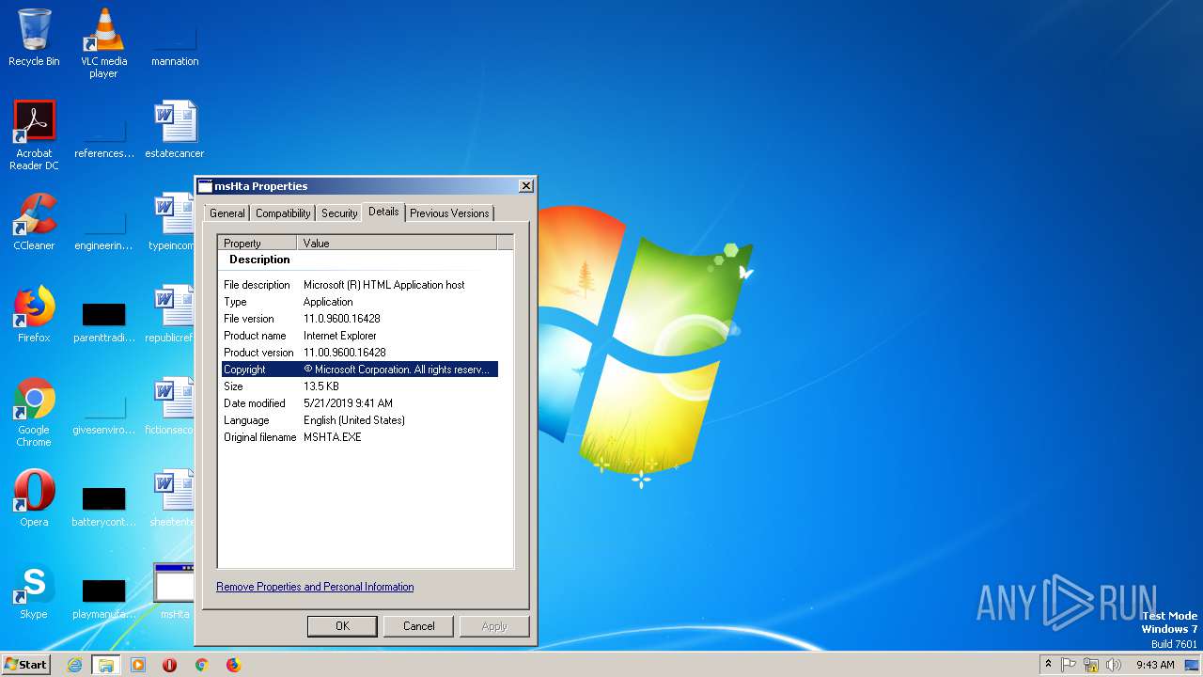Screen dimensions: 1203x677
Task: Open the Start menu
Action: click(26, 665)
